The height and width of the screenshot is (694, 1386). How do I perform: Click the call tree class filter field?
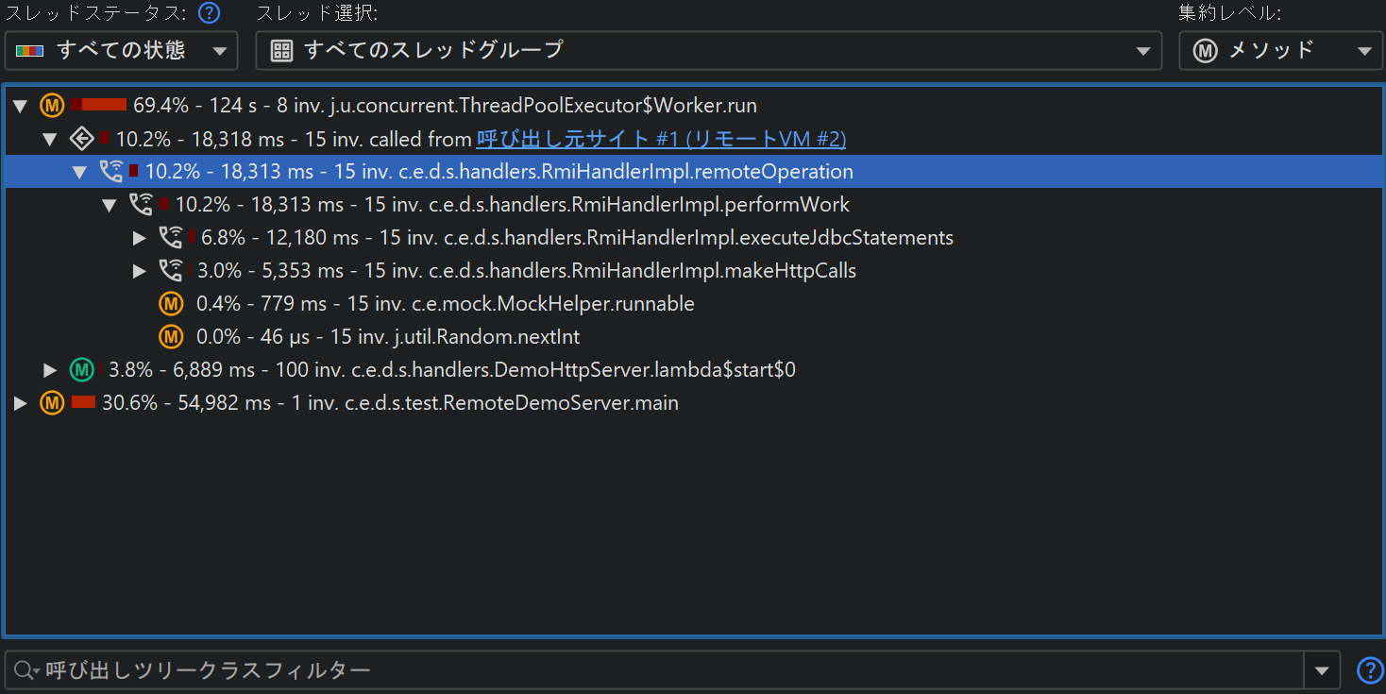click(661, 670)
